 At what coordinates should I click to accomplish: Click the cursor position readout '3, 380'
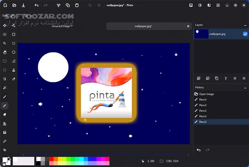(151, 161)
